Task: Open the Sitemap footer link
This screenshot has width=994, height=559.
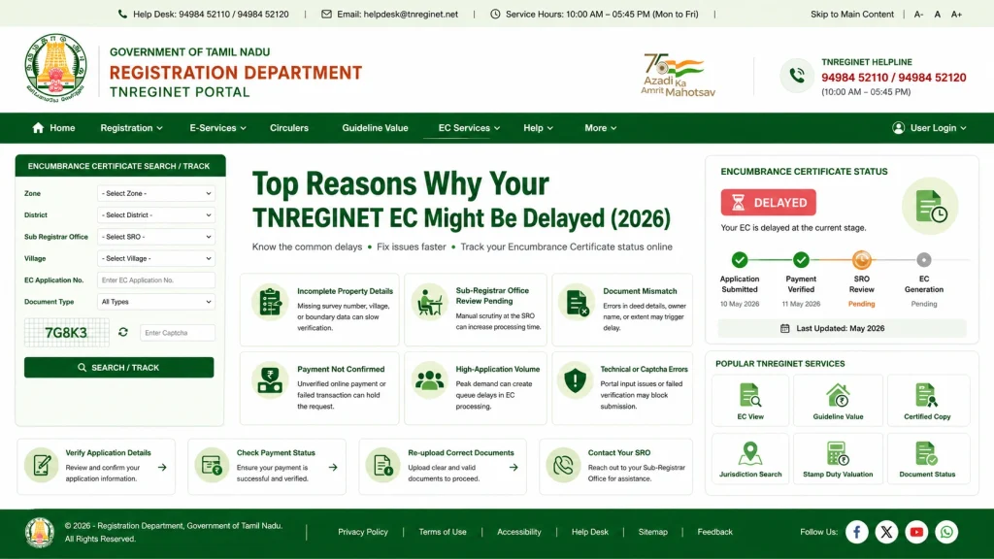Action: coord(653,532)
